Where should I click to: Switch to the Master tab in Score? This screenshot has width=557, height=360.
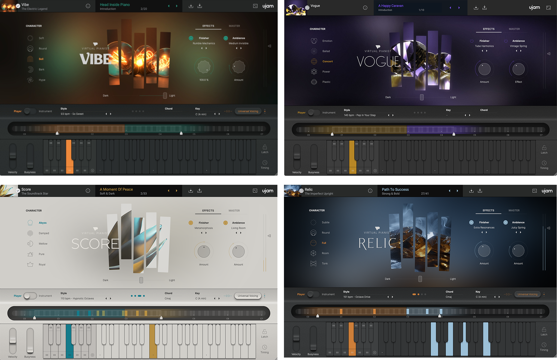(235, 210)
